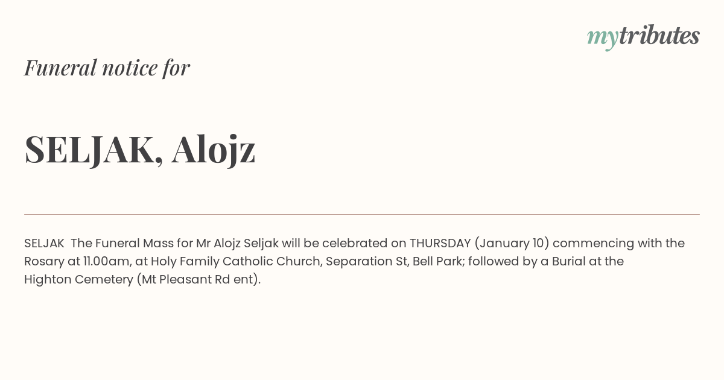724x380 pixels.
Task: Click the "Funeral notice for" heading
Action: pos(107,68)
